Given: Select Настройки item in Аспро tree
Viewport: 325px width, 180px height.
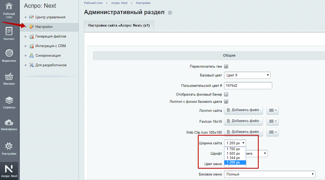Looking at the screenshot, I should [x=44, y=27].
